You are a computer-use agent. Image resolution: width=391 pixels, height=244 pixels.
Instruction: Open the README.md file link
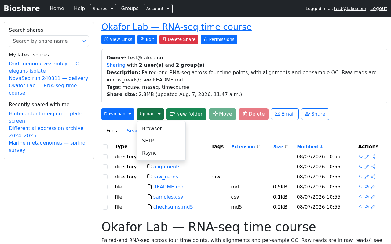click(168, 187)
